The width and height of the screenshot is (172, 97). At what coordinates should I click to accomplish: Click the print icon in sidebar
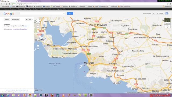point(27,19)
